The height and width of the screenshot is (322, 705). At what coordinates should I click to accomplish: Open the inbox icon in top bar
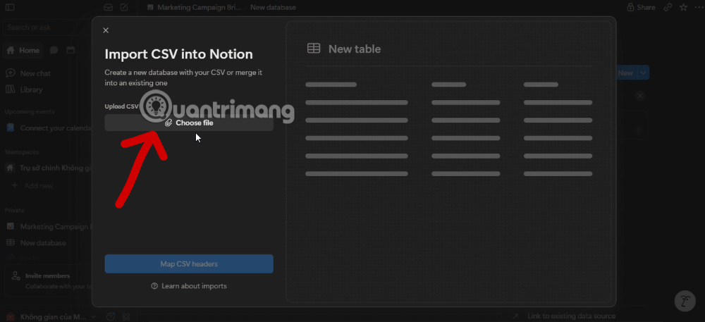click(109, 7)
